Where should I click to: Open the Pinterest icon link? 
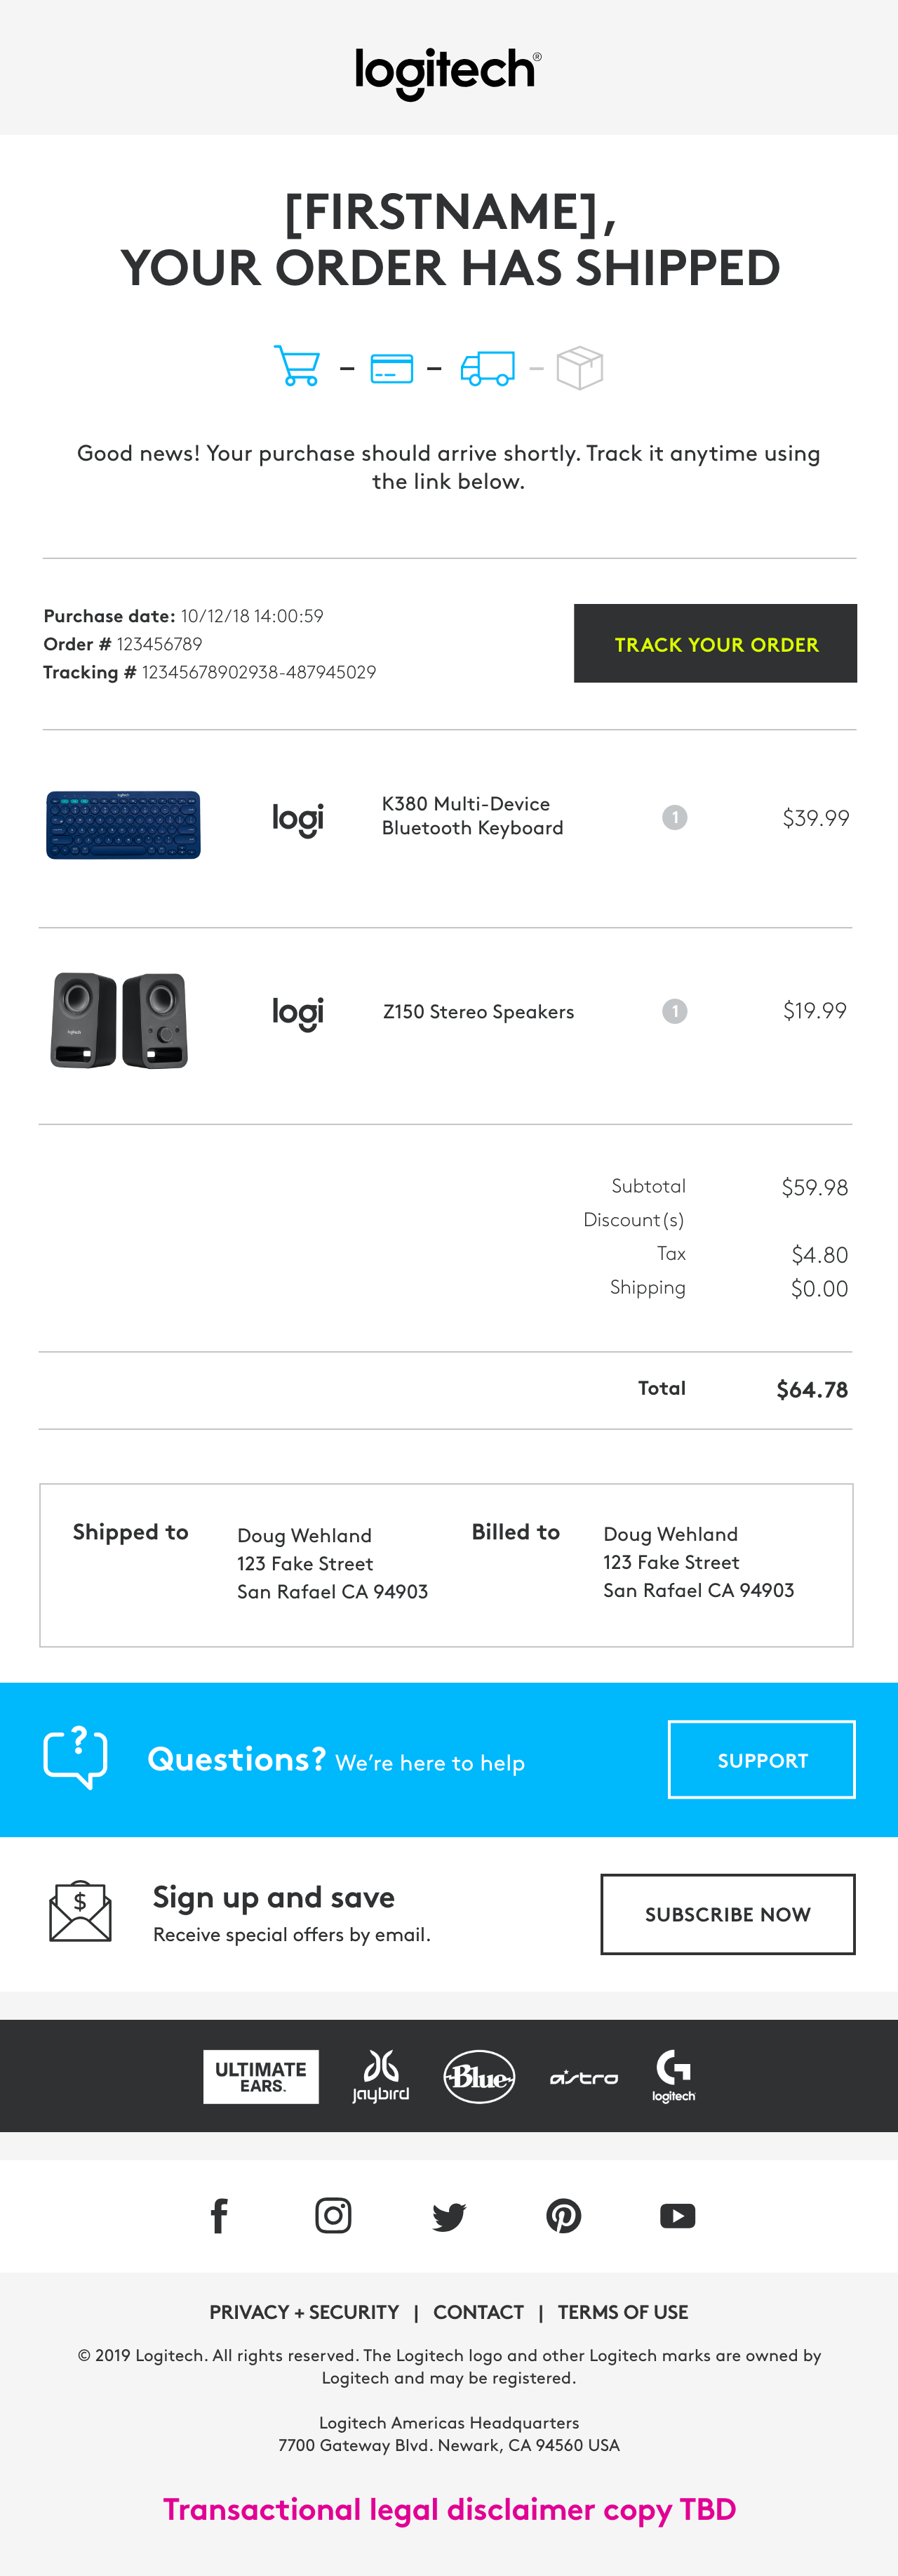pos(563,2216)
